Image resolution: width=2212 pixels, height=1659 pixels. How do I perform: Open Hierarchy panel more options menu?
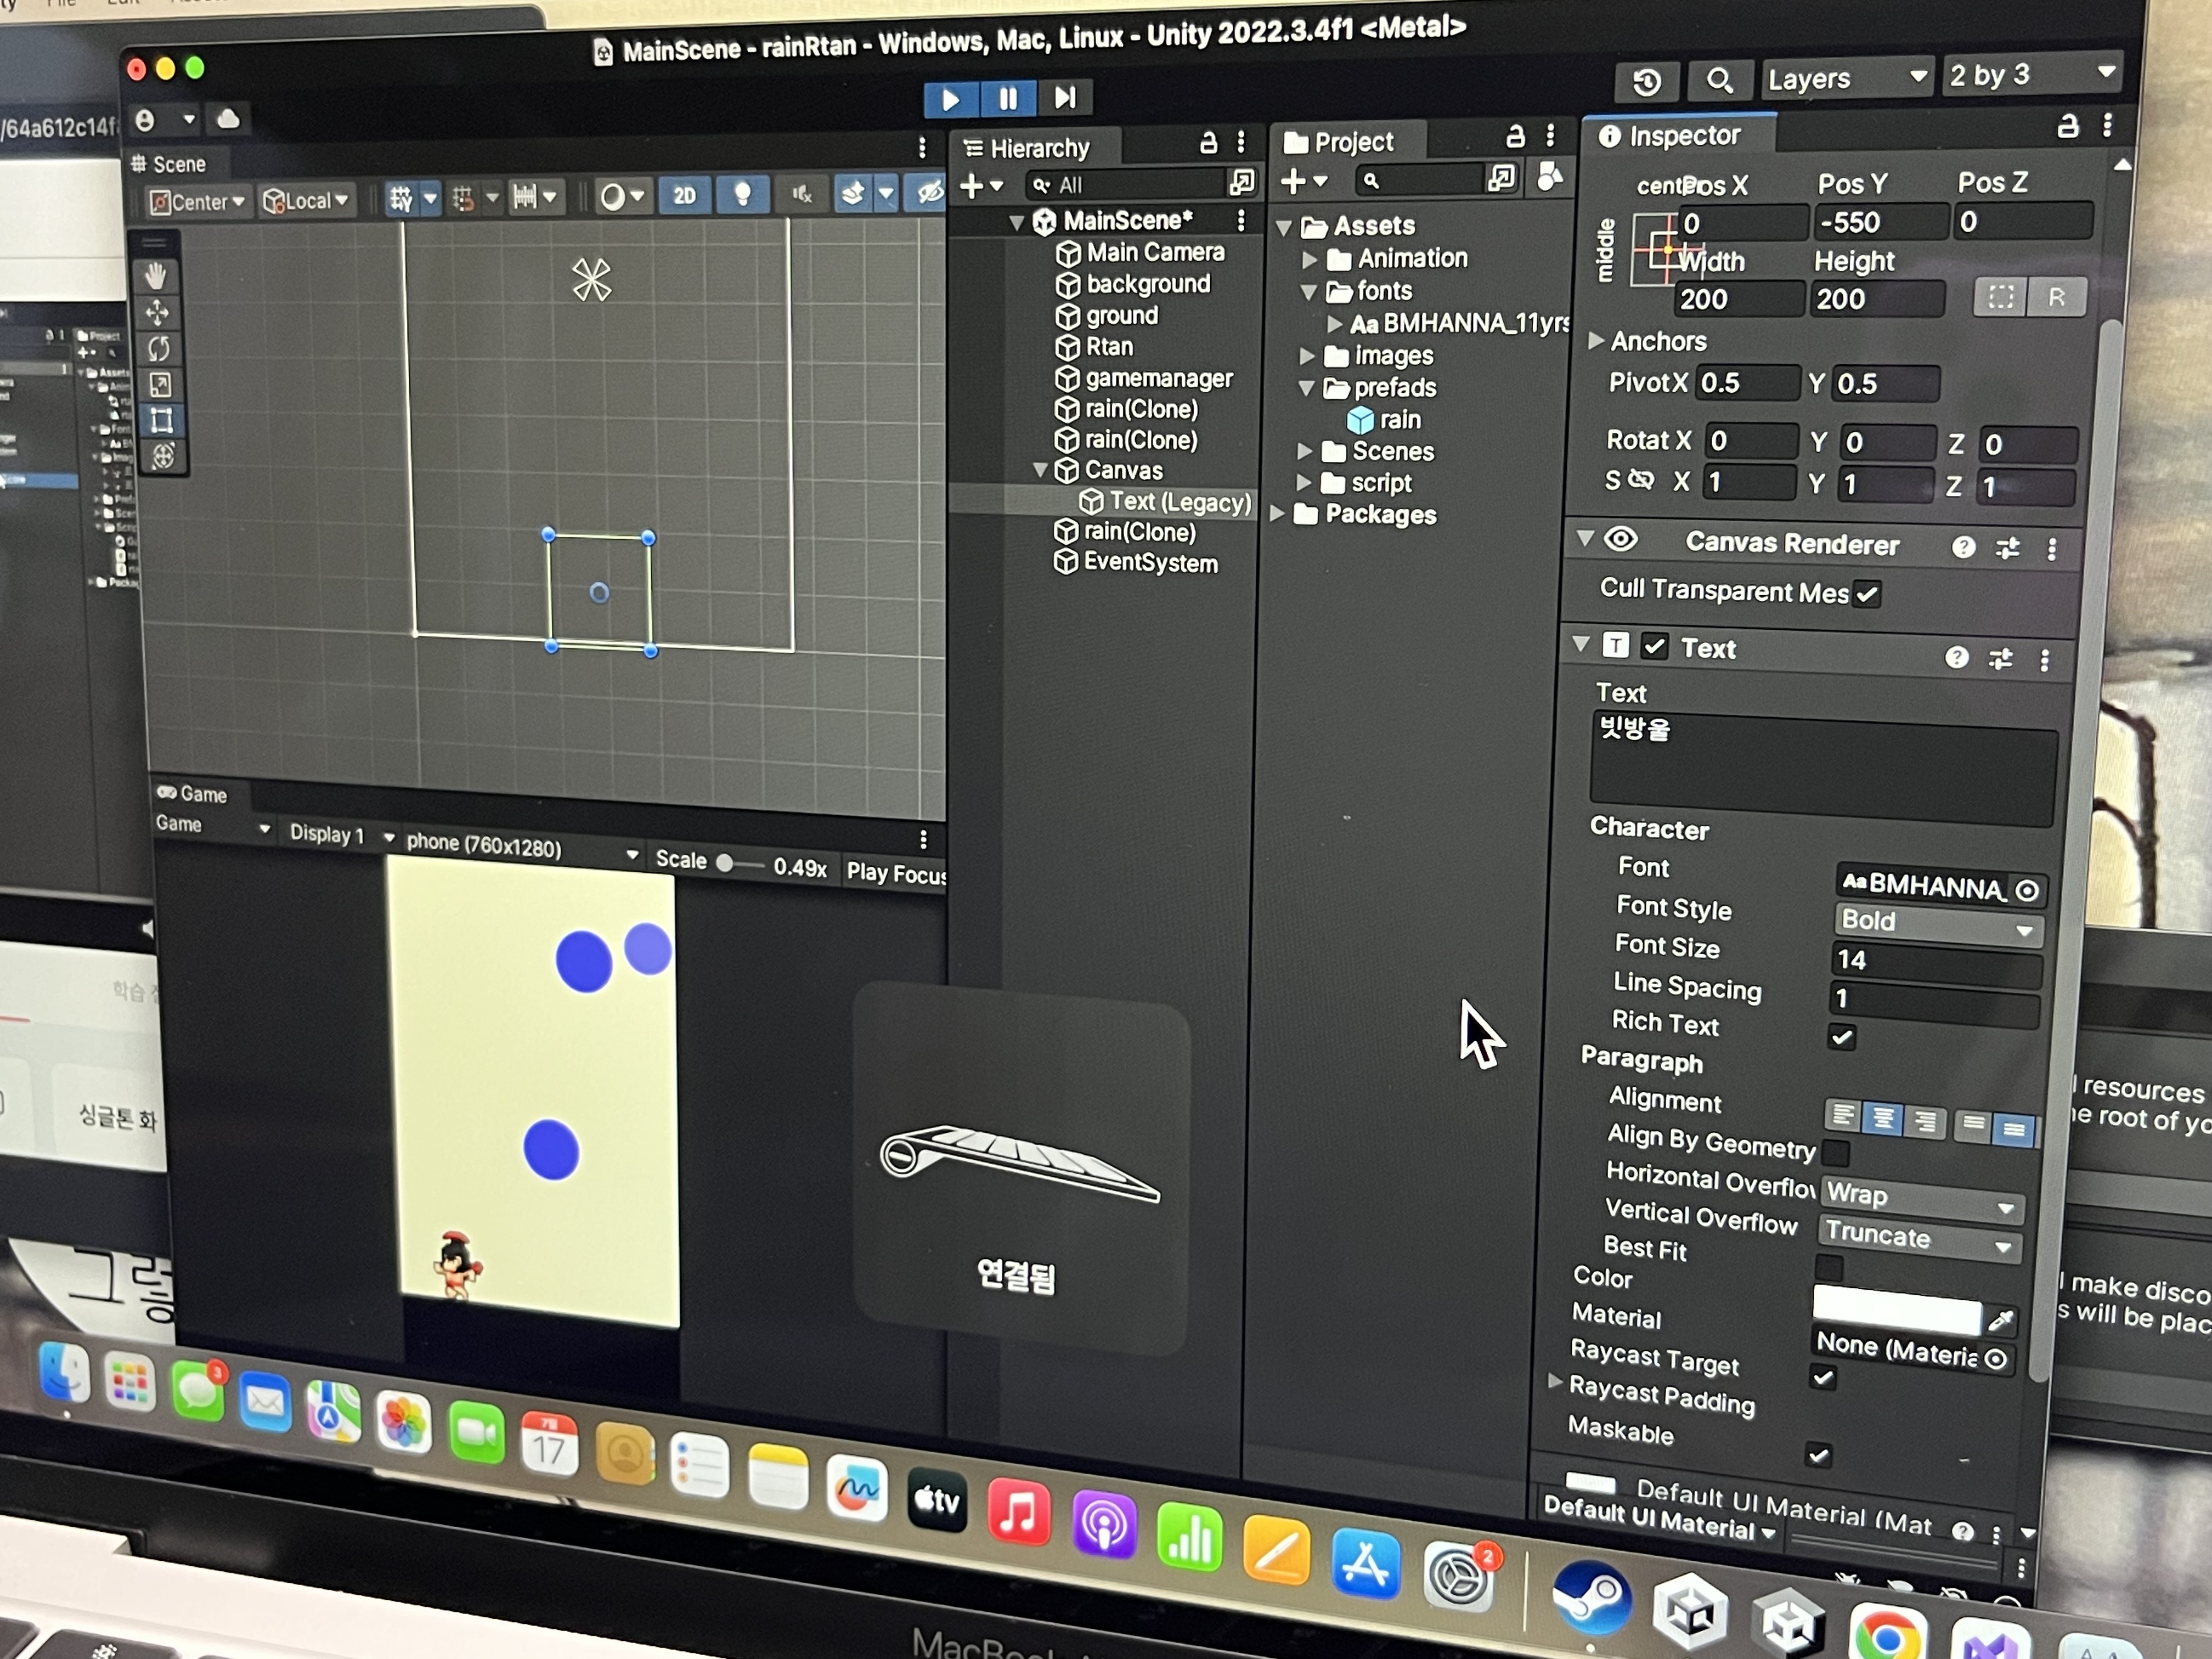(1241, 142)
